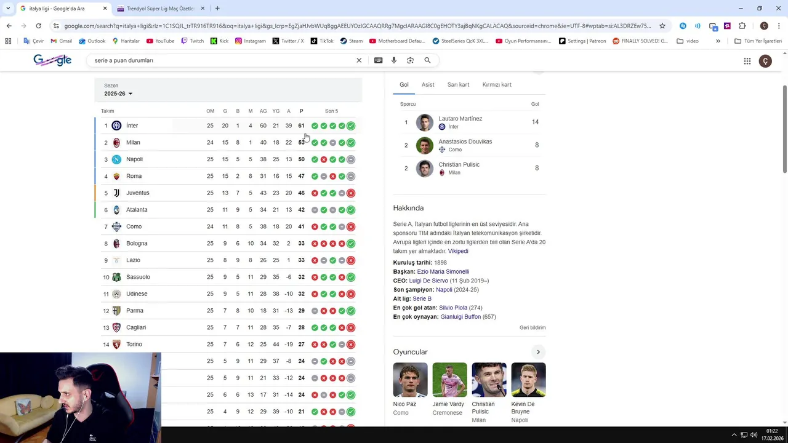
Task: Clear the search box text
Action: pyautogui.click(x=359, y=60)
